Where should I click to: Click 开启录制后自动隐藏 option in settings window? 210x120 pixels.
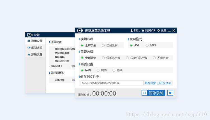click(65, 49)
